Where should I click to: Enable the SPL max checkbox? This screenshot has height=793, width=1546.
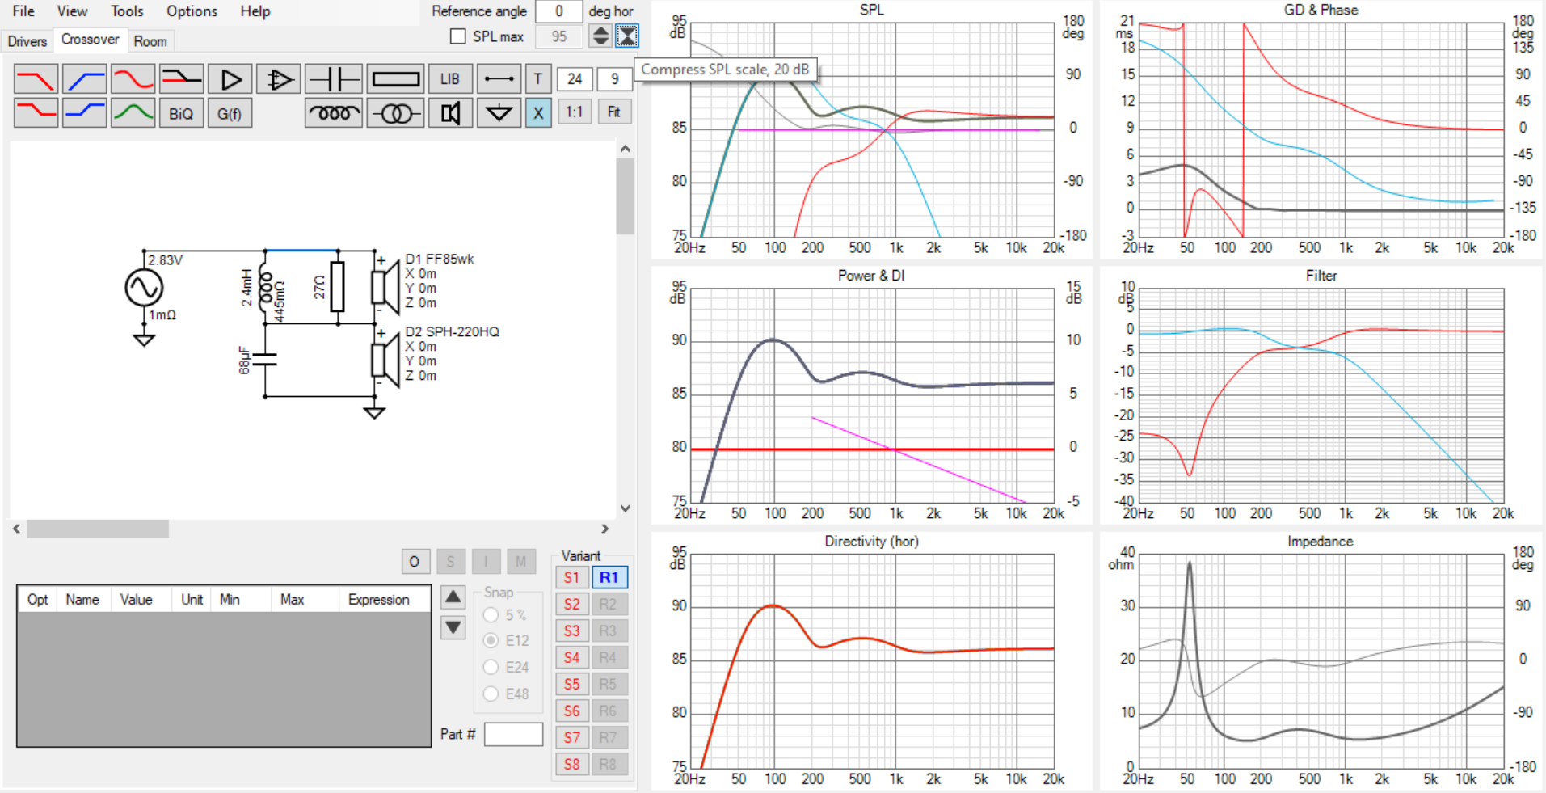pyautogui.click(x=458, y=36)
